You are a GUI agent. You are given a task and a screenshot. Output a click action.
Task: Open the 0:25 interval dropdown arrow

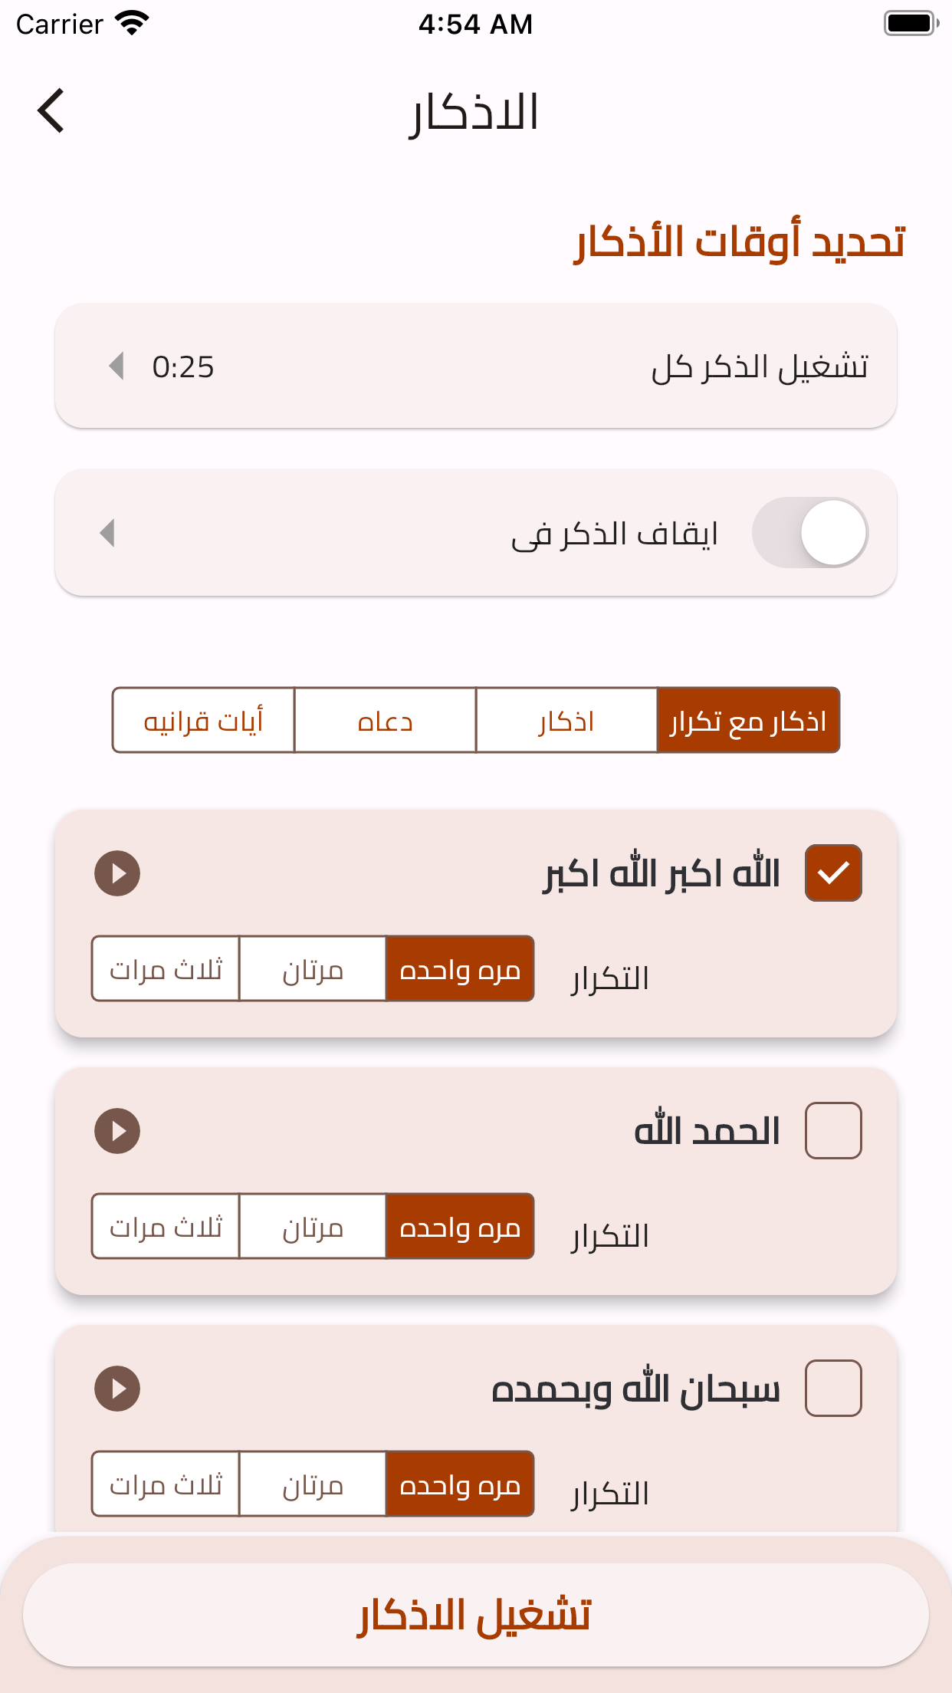click(x=117, y=366)
